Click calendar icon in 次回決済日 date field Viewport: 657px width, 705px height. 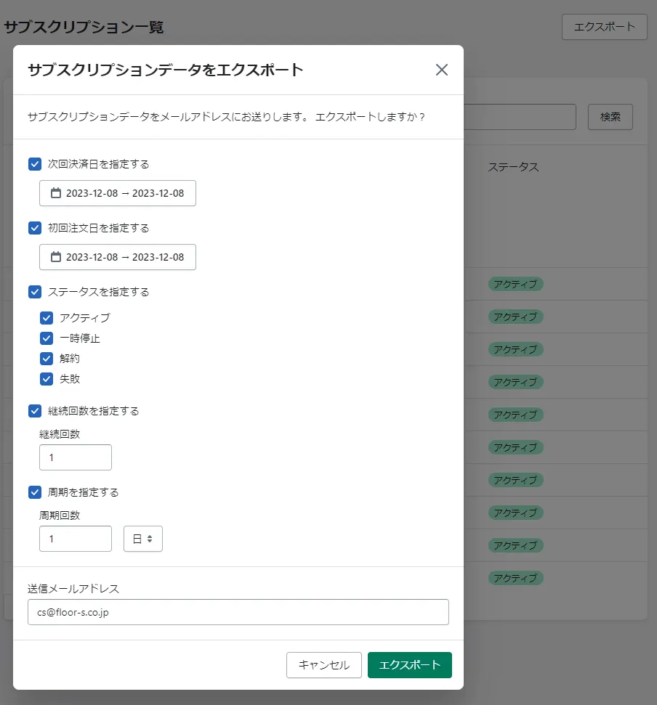point(56,193)
